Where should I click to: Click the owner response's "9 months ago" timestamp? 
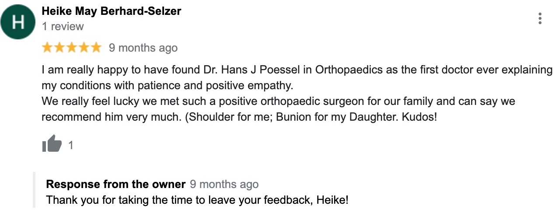tap(224, 184)
